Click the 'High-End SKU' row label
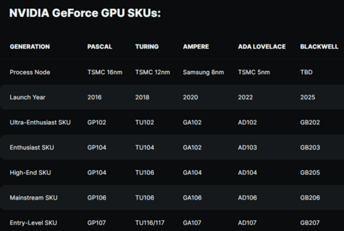 [30, 173]
